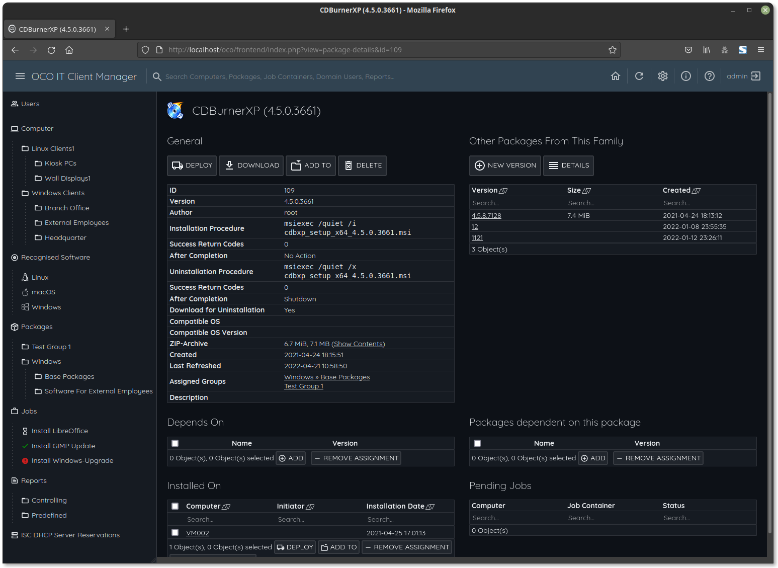Open the VM002 computer link
Screen dimensions: 778x568
(x=197, y=533)
